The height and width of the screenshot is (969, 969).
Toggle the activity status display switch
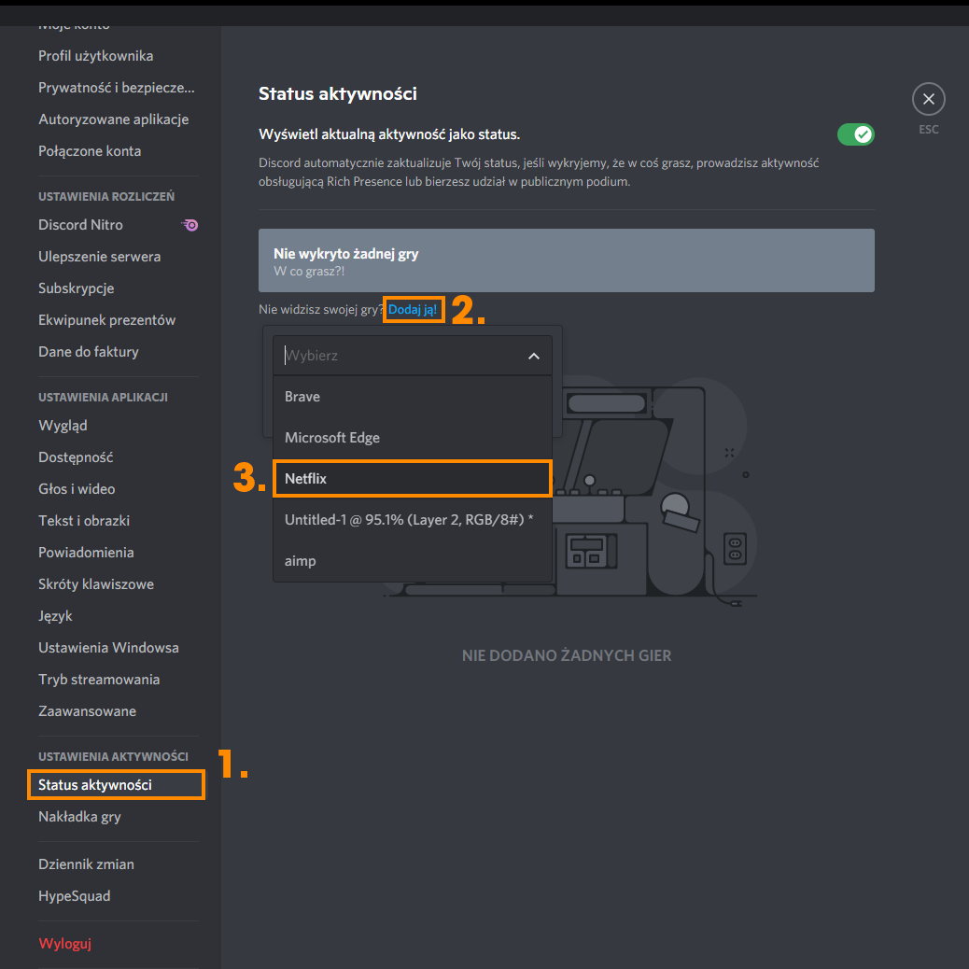855,134
